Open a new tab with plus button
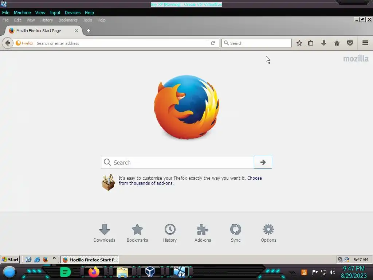 pos(88,31)
